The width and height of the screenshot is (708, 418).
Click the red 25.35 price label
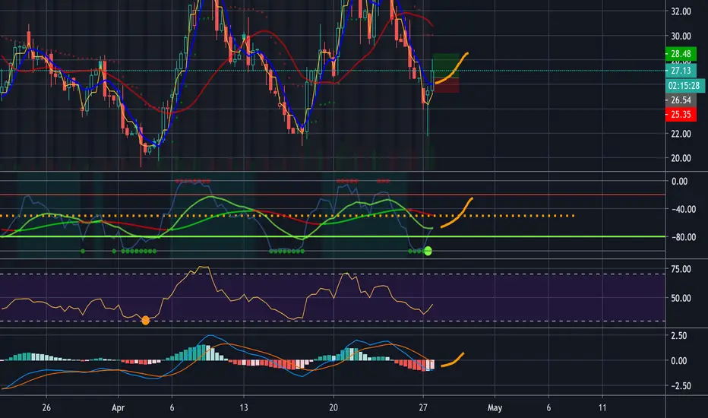(x=681, y=114)
